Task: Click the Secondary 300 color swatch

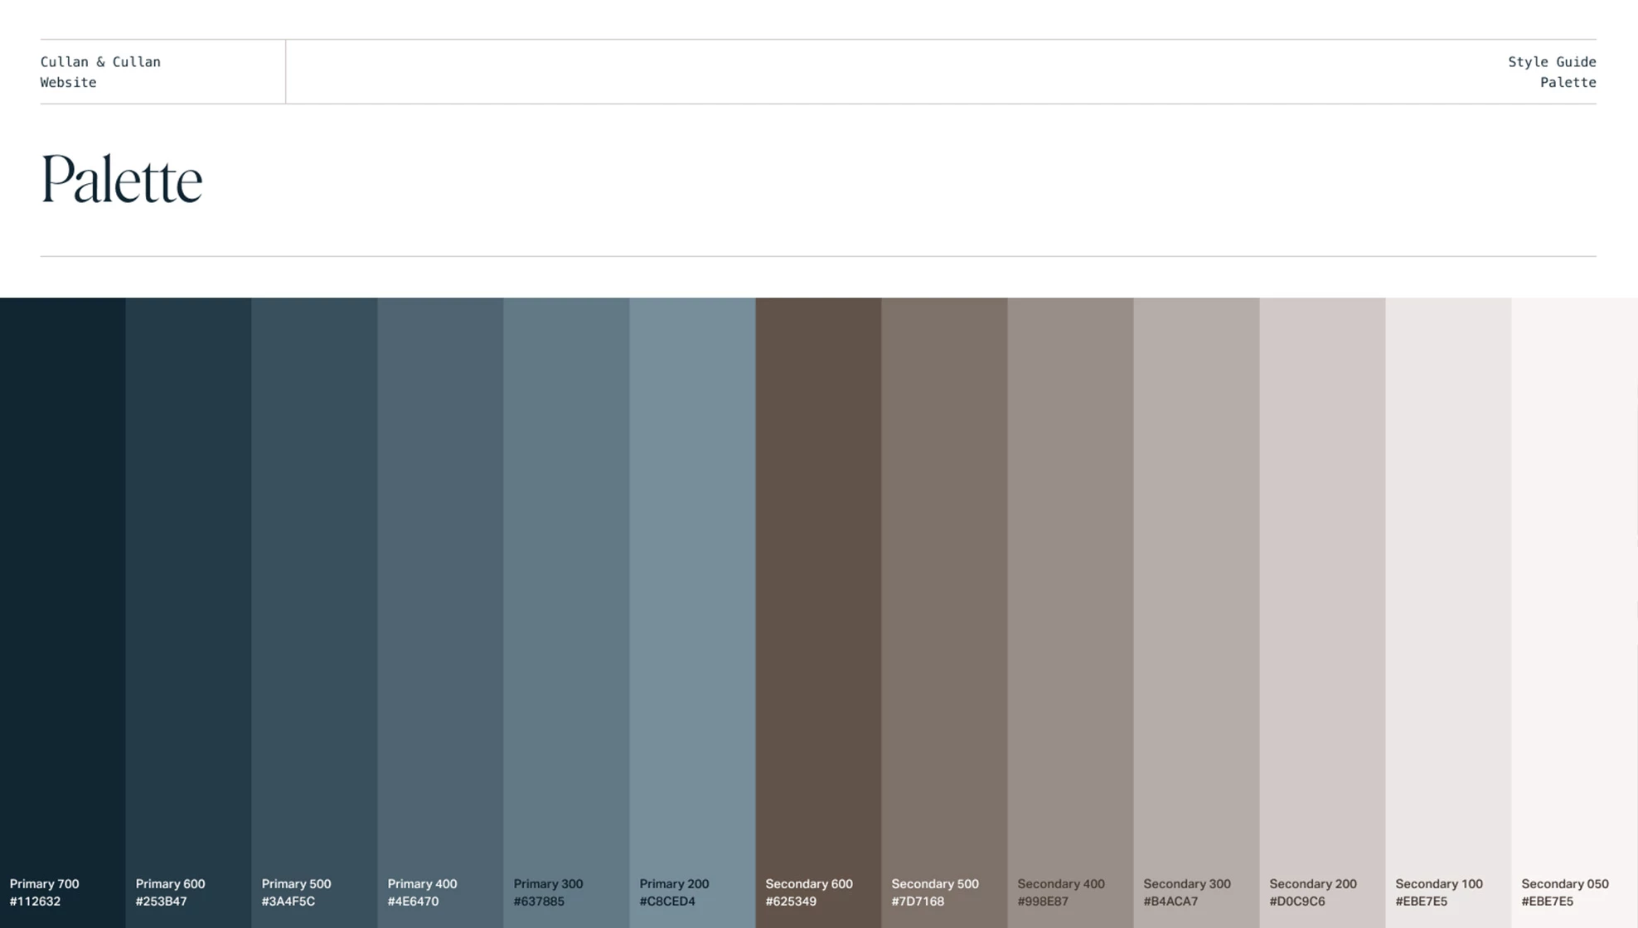Action: tap(1196, 580)
